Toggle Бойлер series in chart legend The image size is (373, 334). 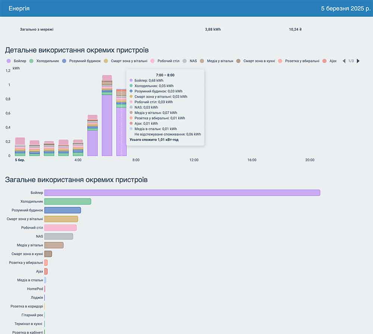click(x=17, y=61)
